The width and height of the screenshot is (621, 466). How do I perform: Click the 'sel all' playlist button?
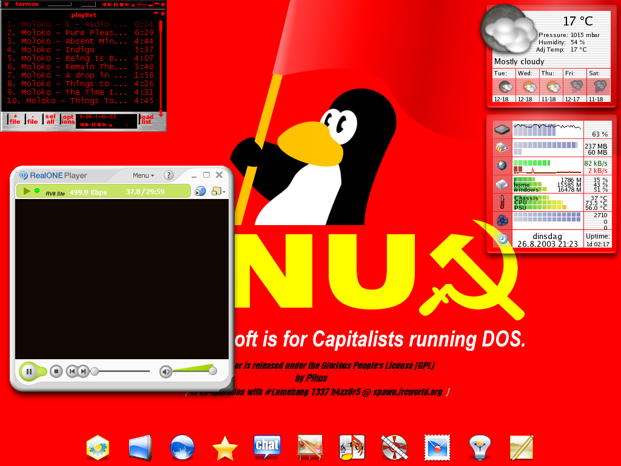pos(50,120)
